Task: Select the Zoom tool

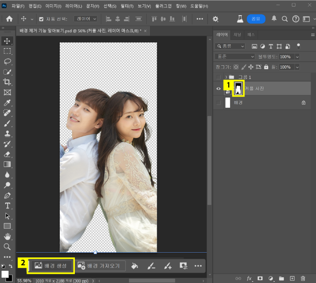Action: tap(8, 247)
